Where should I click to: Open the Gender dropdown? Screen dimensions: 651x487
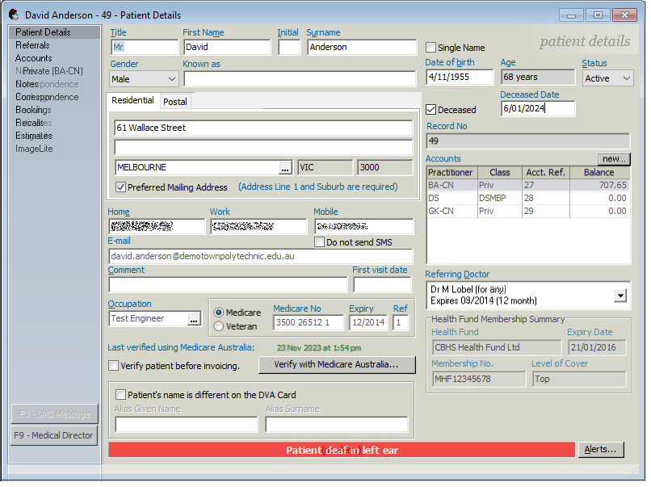click(x=170, y=81)
